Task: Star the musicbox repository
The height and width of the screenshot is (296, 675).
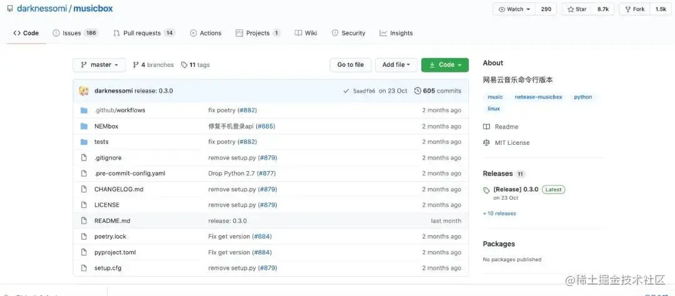Action: tap(577, 9)
